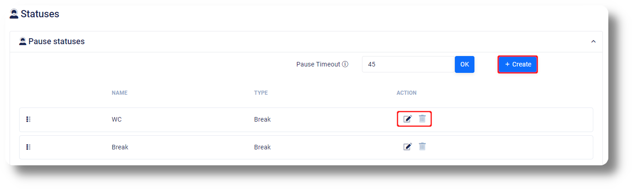Grab the drag handle of Break row

pos(28,147)
